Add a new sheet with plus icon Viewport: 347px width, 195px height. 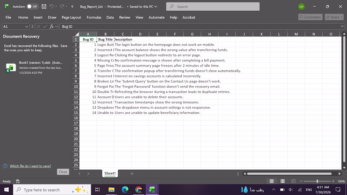(x=132, y=174)
